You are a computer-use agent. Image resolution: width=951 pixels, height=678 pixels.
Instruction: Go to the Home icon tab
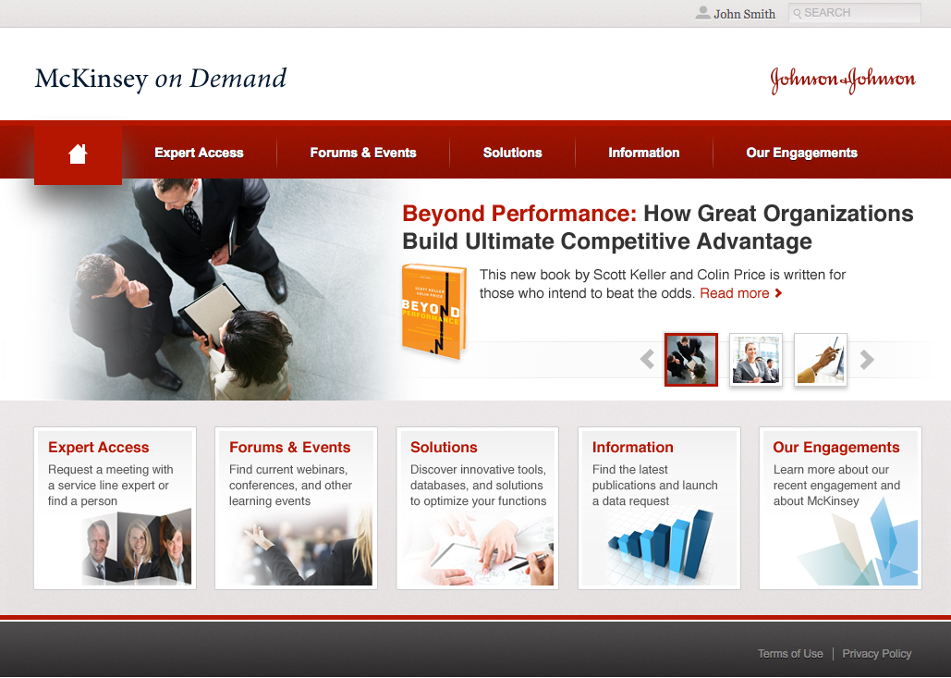78,154
